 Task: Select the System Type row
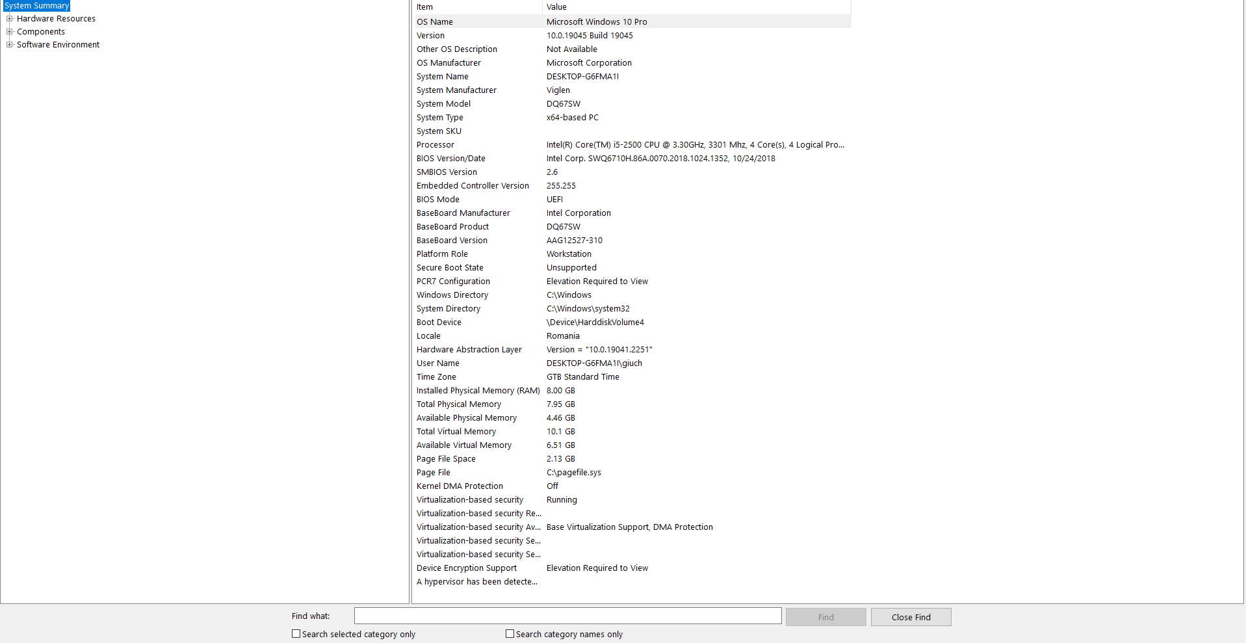(632, 118)
